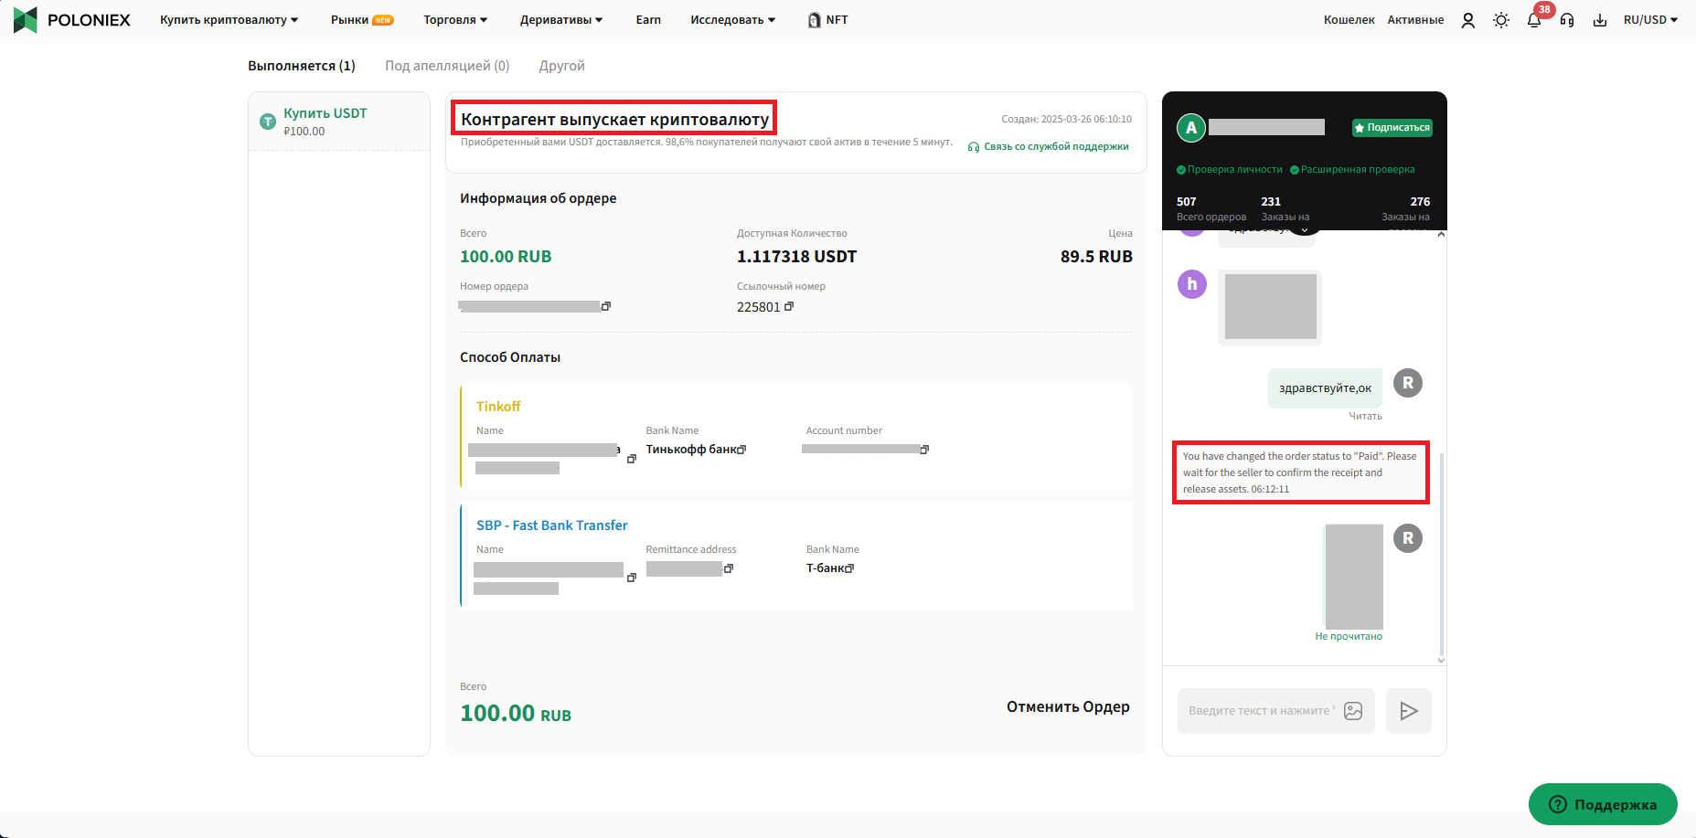This screenshot has height=838, width=1696.
Task: Click the USDT coin icon
Action: [x=268, y=122]
